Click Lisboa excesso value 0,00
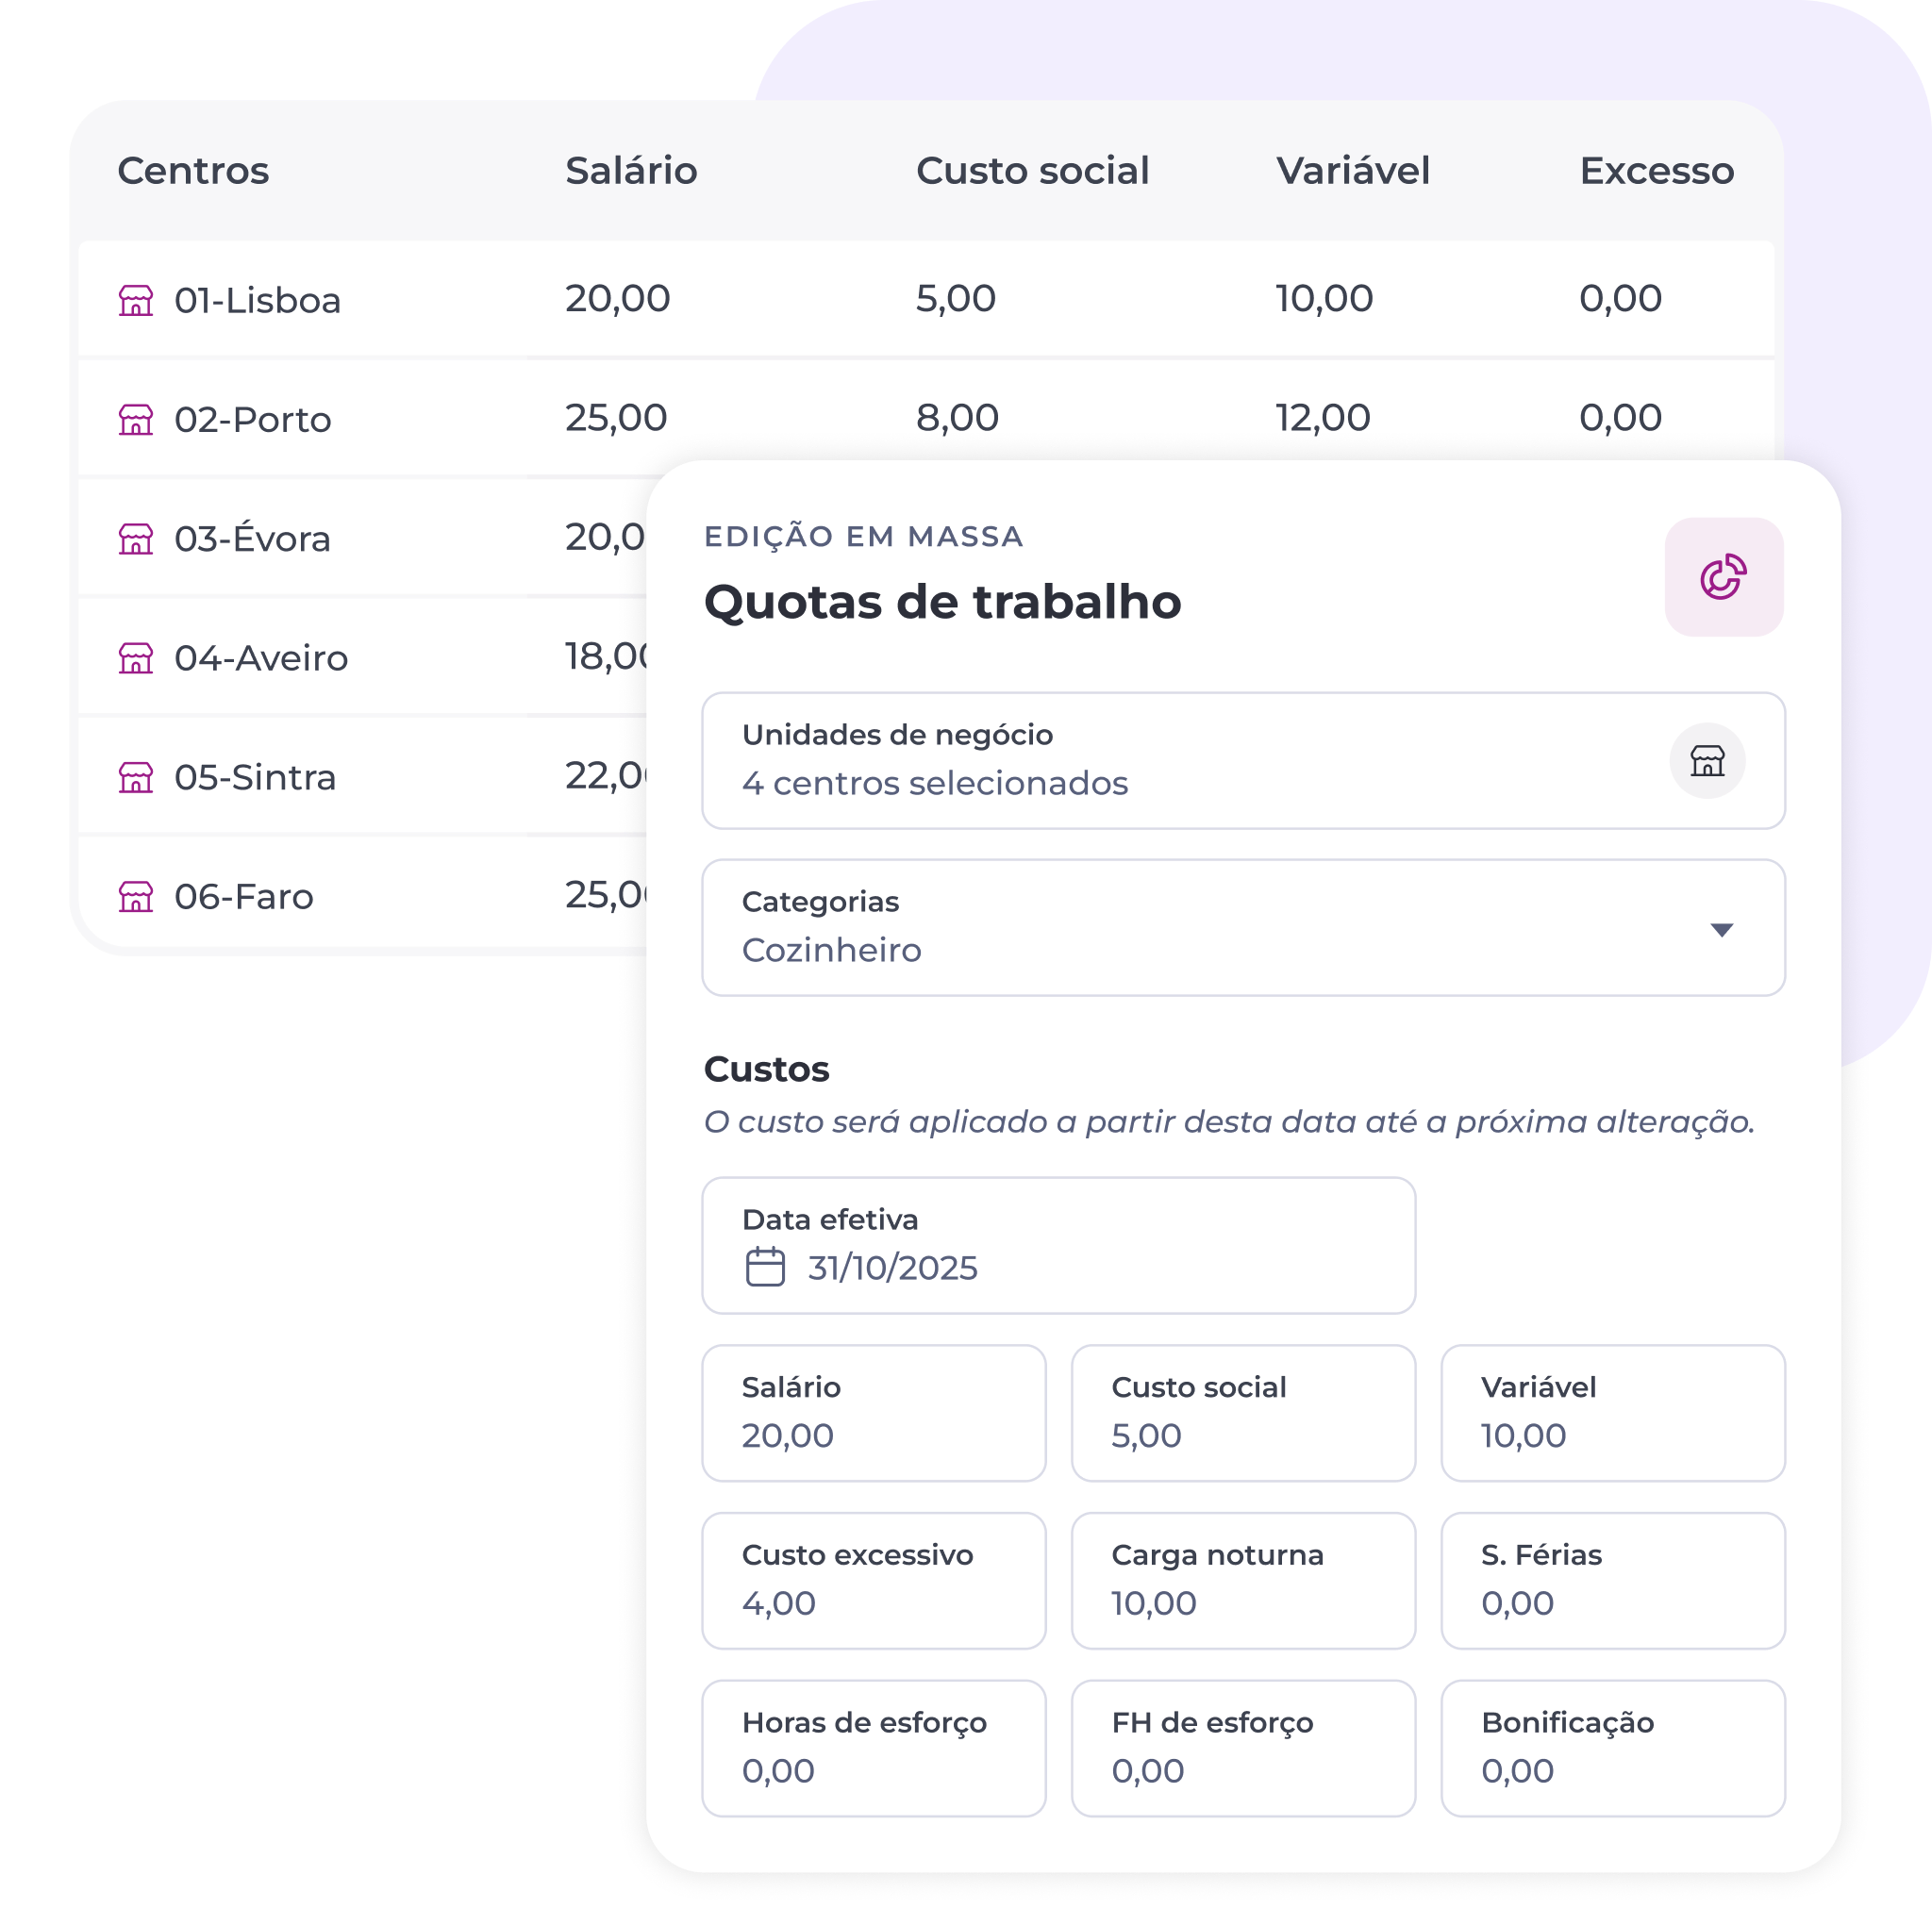The image size is (1932, 1908). click(x=1620, y=299)
